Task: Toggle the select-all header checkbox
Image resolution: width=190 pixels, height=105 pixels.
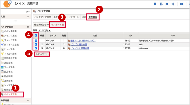Action: click(36, 36)
